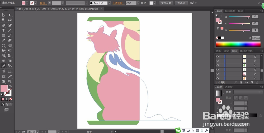The height and width of the screenshot is (133, 264).
Task: Switch to the 路径查找器 tab
Action: click(x=246, y=51)
